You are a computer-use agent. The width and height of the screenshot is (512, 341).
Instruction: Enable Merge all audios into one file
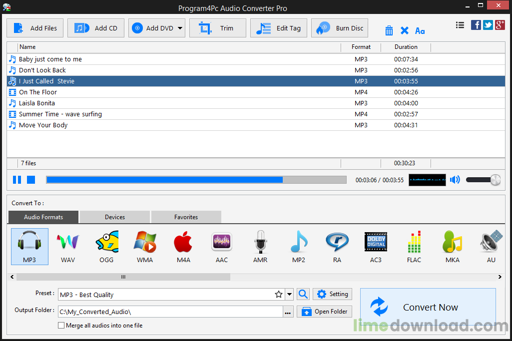point(61,325)
